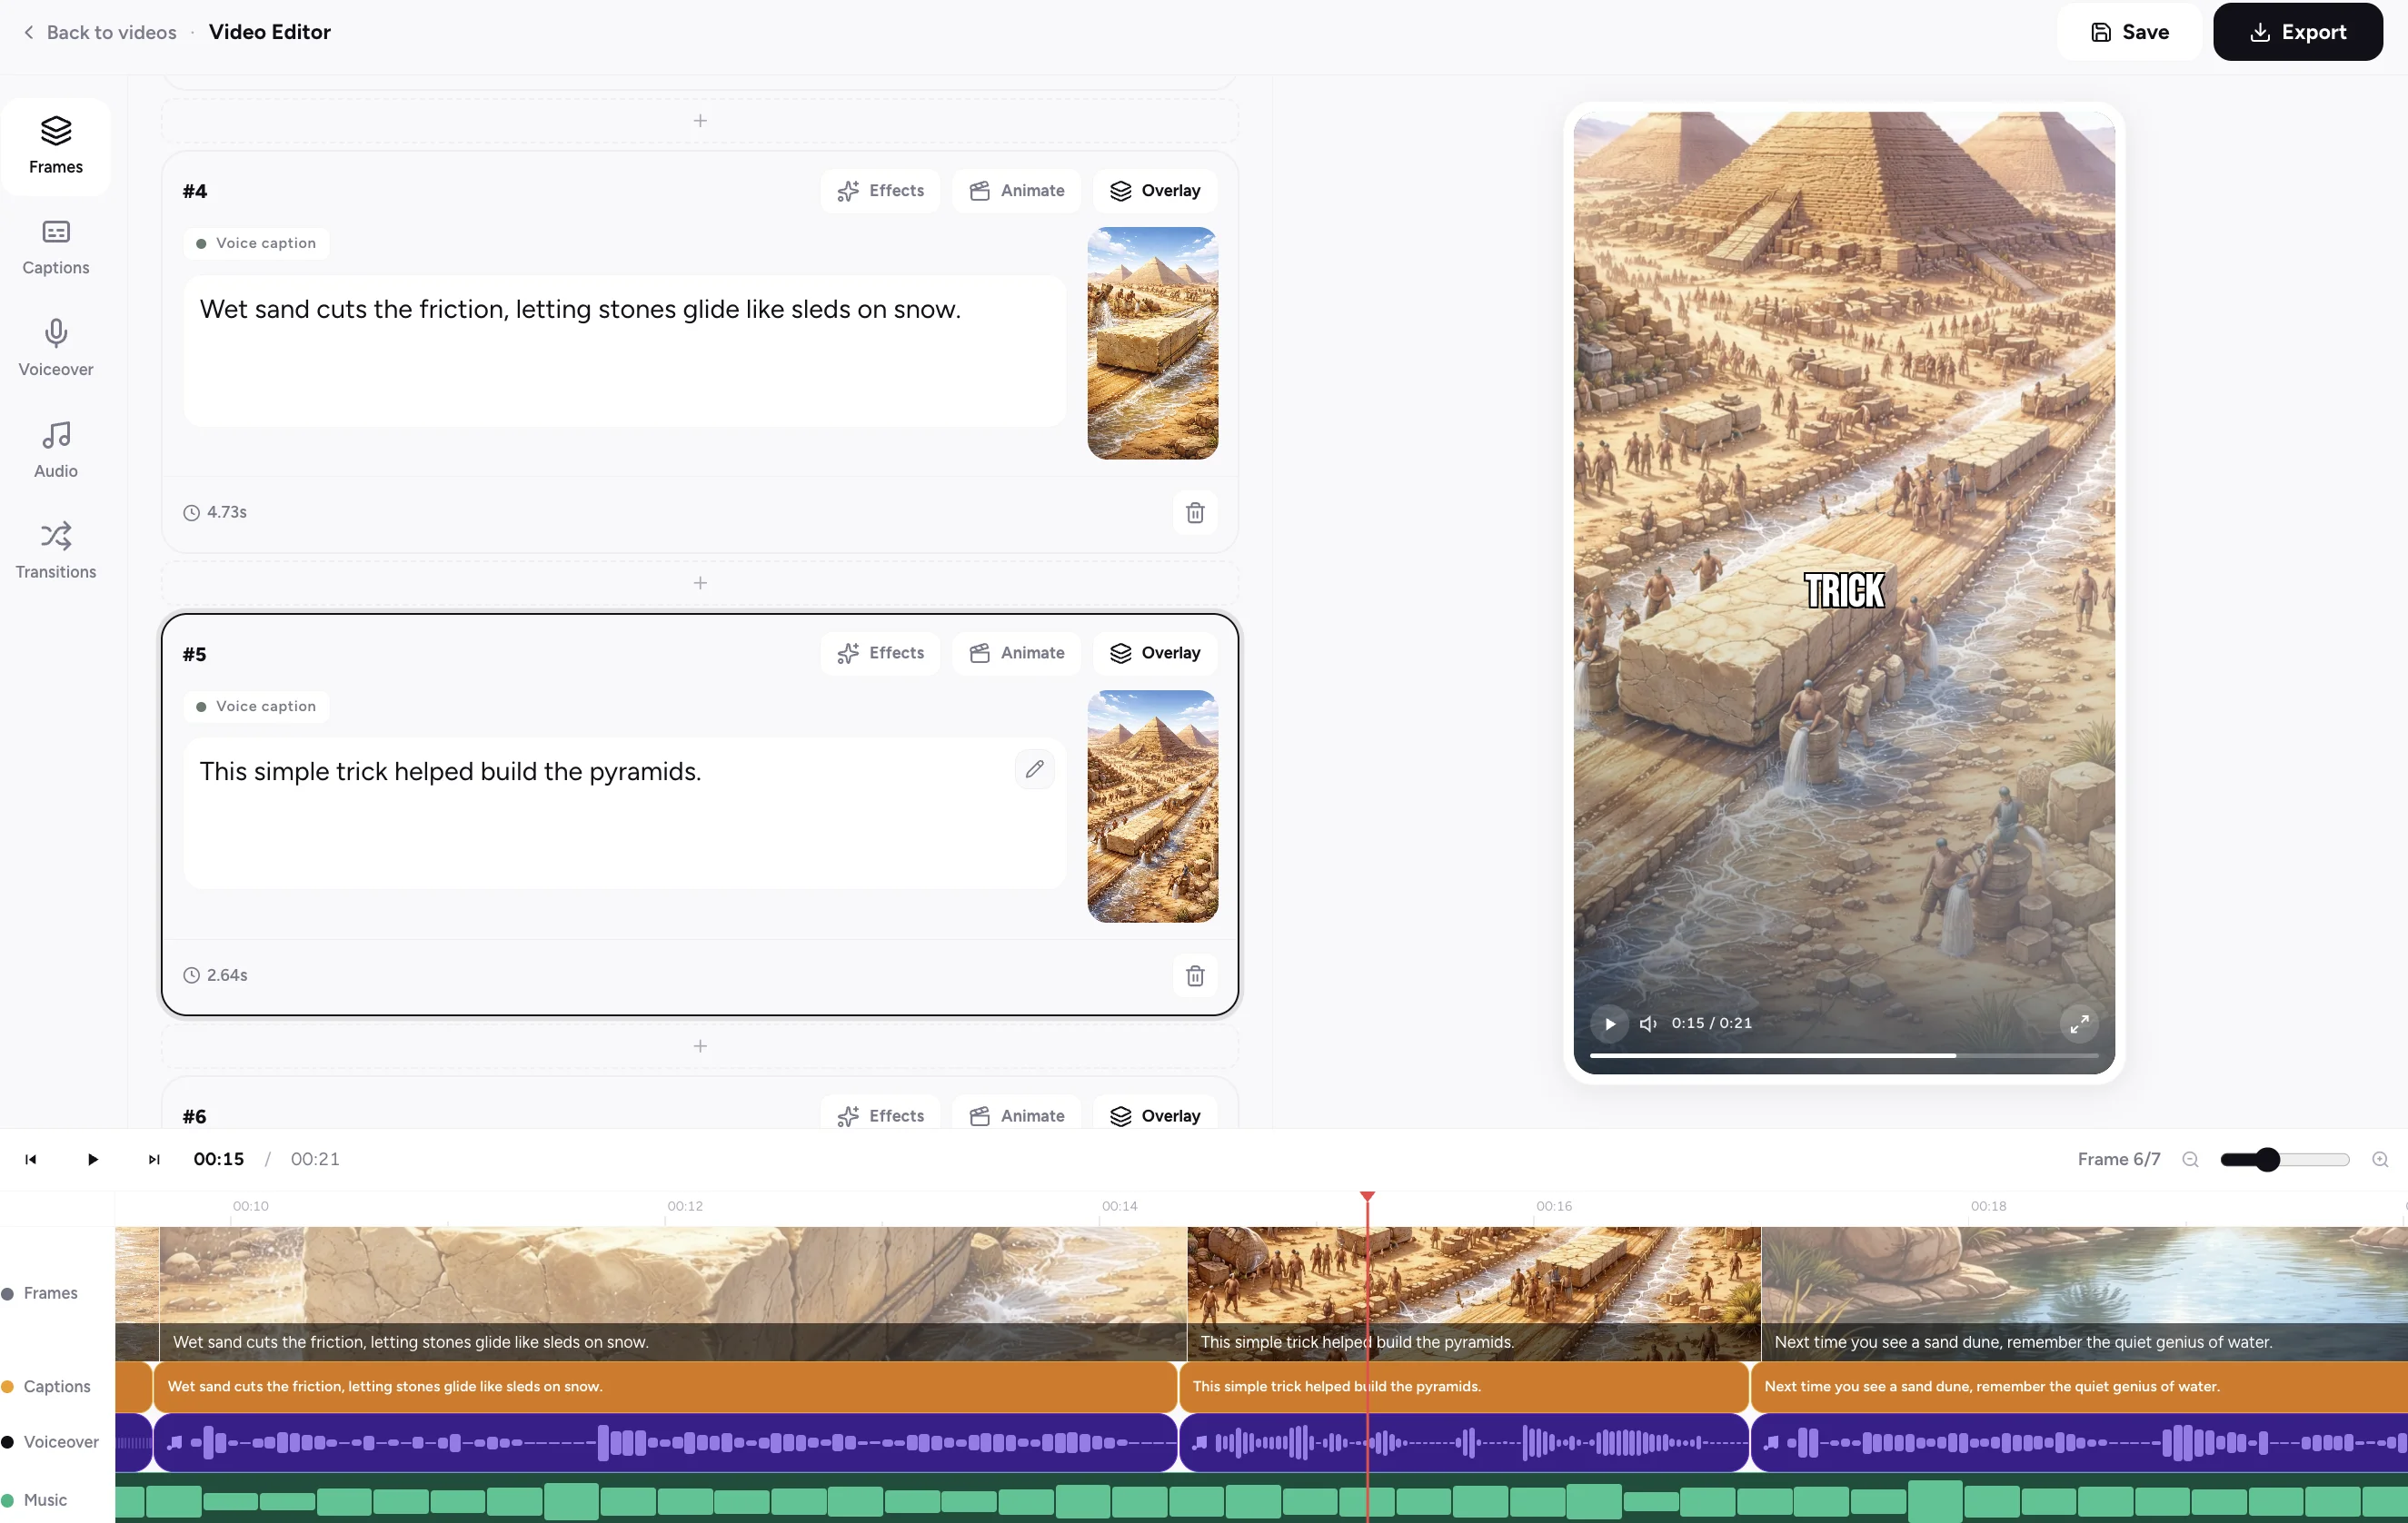
Task: Click frame #4 image thumbnail
Action: [1152, 342]
